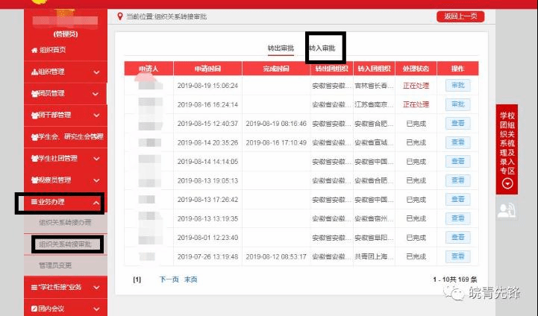Expand the 学生社团管理 menu
Image resolution: width=538 pixels, height=316 pixels.
(96, 159)
